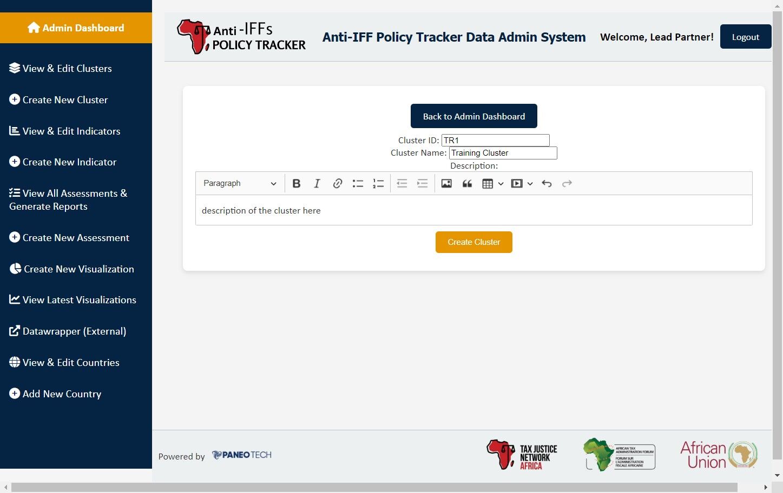Toggle italic formatting in the editor
The width and height of the screenshot is (783, 493).
[317, 183]
